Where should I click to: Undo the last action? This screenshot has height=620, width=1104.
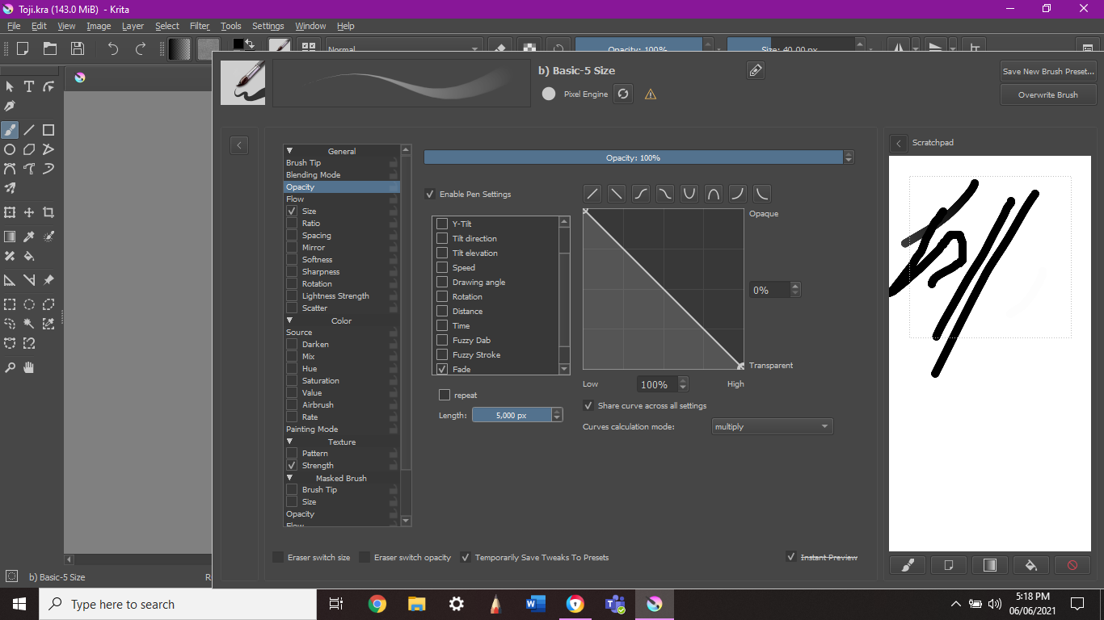point(113,48)
